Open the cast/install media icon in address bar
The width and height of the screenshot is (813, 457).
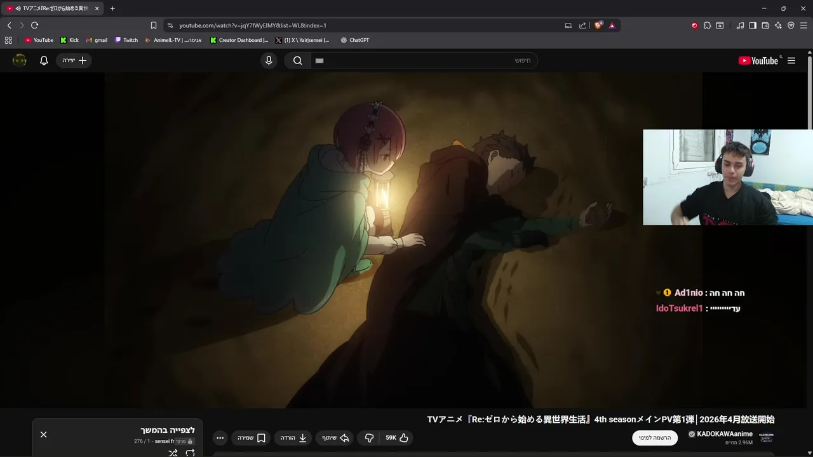click(568, 25)
